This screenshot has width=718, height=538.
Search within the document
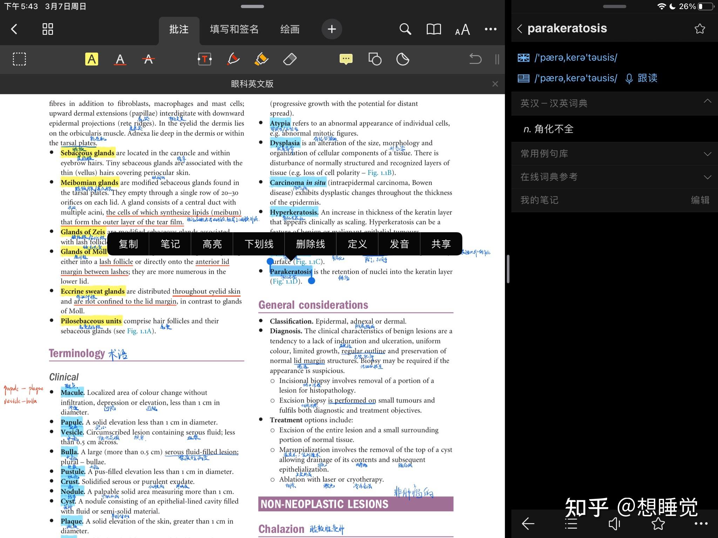coord(405,29)
